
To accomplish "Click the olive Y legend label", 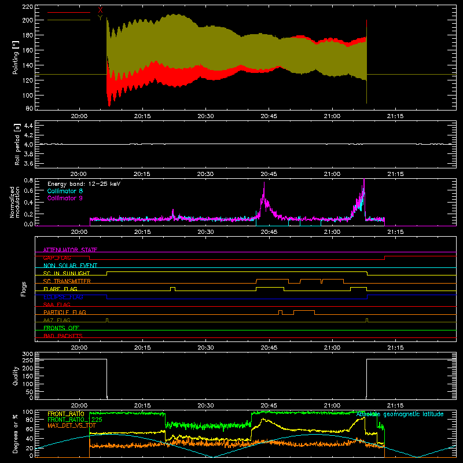I will point(100,18).
